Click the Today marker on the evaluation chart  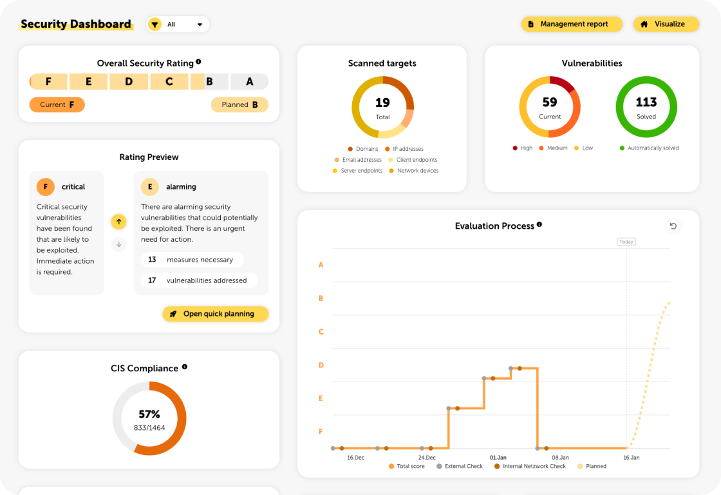626,242
